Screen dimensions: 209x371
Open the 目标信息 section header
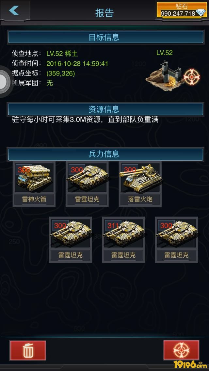(x=105, y=37)
